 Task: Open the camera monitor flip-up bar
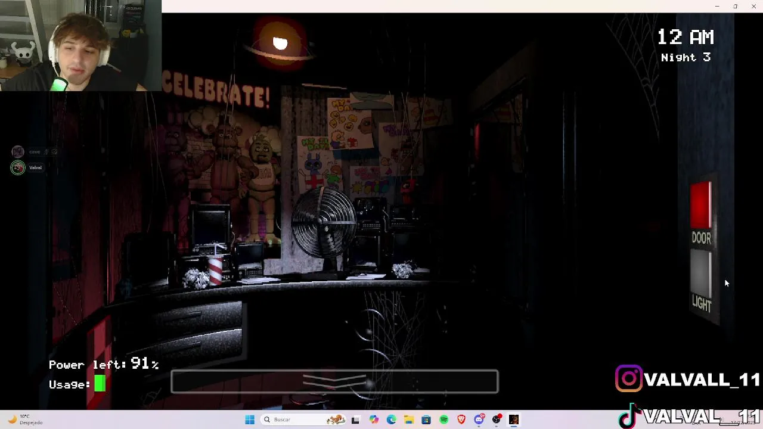[x=334, y=382]
